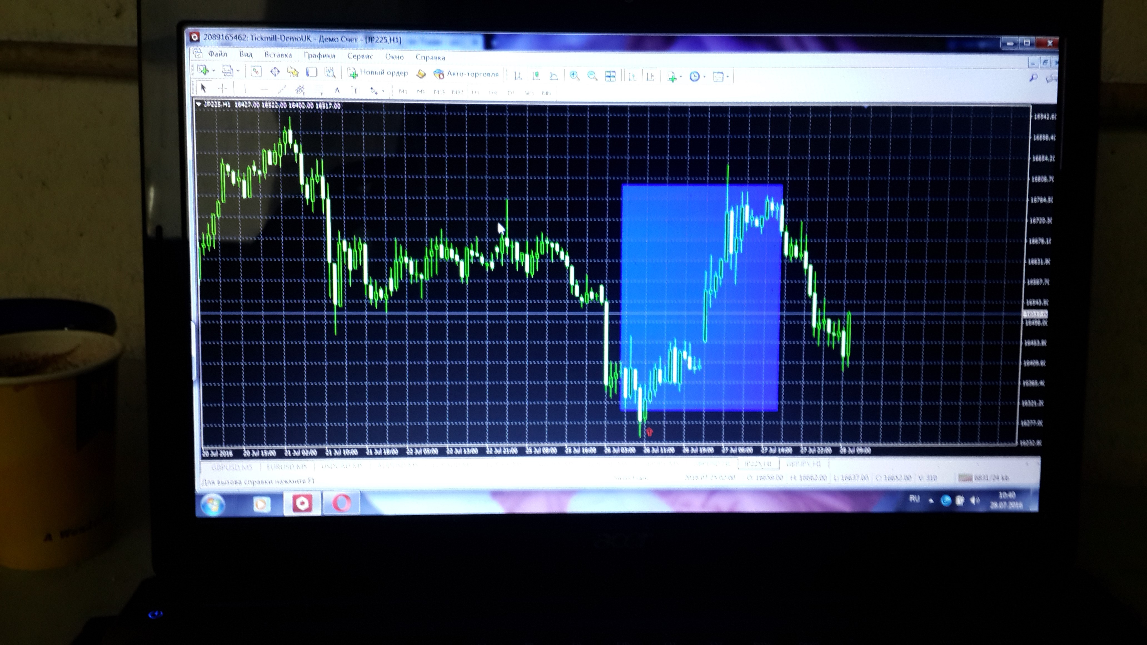This screenshot has width=1147, height=645.
Task: Open the Templates icon
Action: click(x=718, y=77)
